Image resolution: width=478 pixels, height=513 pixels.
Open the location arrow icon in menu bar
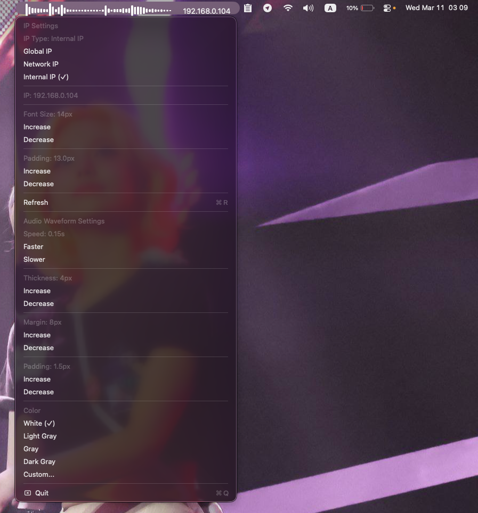(x=268, y=8)
